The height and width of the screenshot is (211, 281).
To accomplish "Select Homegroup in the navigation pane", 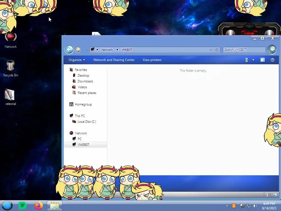I will tap(83, 104).
